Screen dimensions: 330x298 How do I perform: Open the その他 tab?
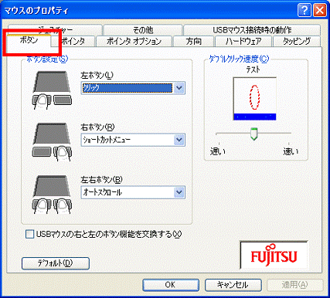coord(143,30)
